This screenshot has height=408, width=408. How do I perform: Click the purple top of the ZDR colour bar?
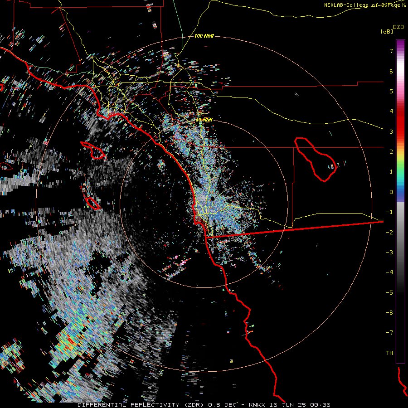(400, 45)
